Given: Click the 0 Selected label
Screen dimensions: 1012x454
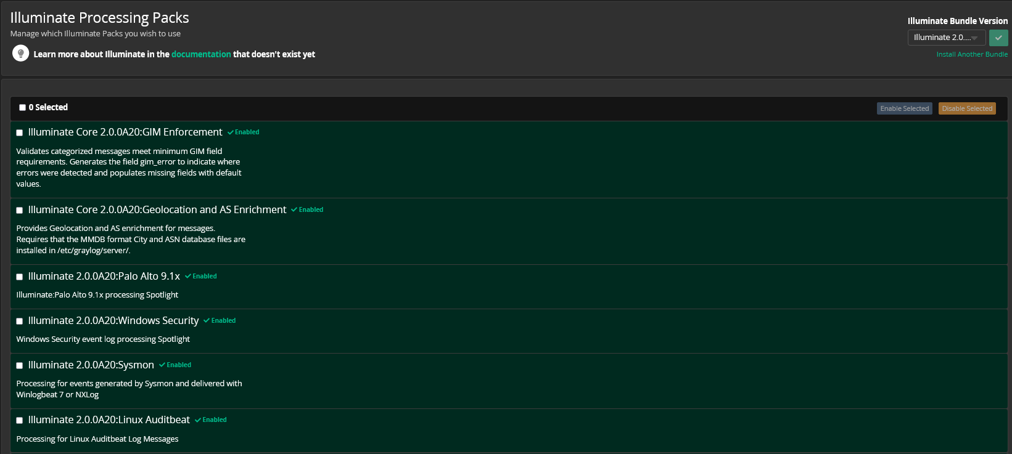Looking at the screenshot, I should coord(48,107).
